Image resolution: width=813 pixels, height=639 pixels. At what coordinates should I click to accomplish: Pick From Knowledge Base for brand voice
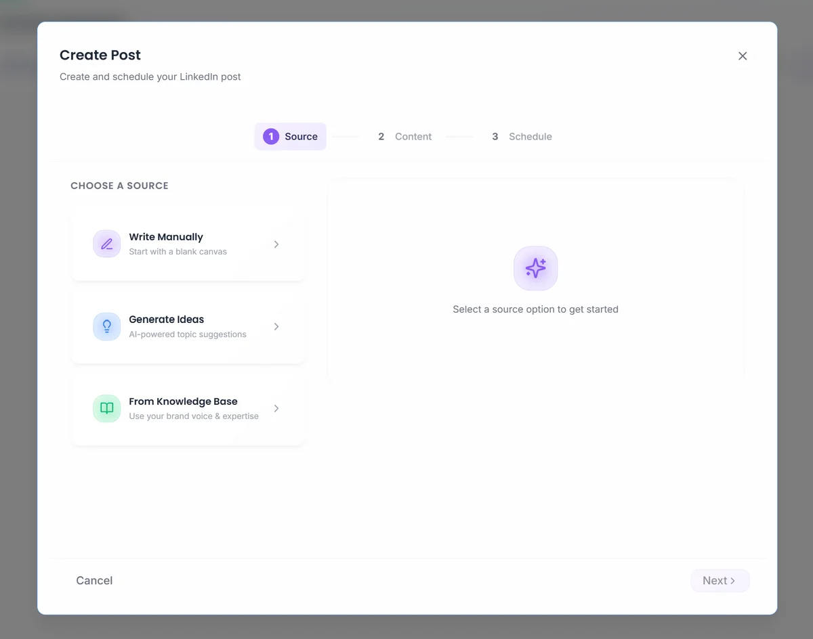coord(186,408)
